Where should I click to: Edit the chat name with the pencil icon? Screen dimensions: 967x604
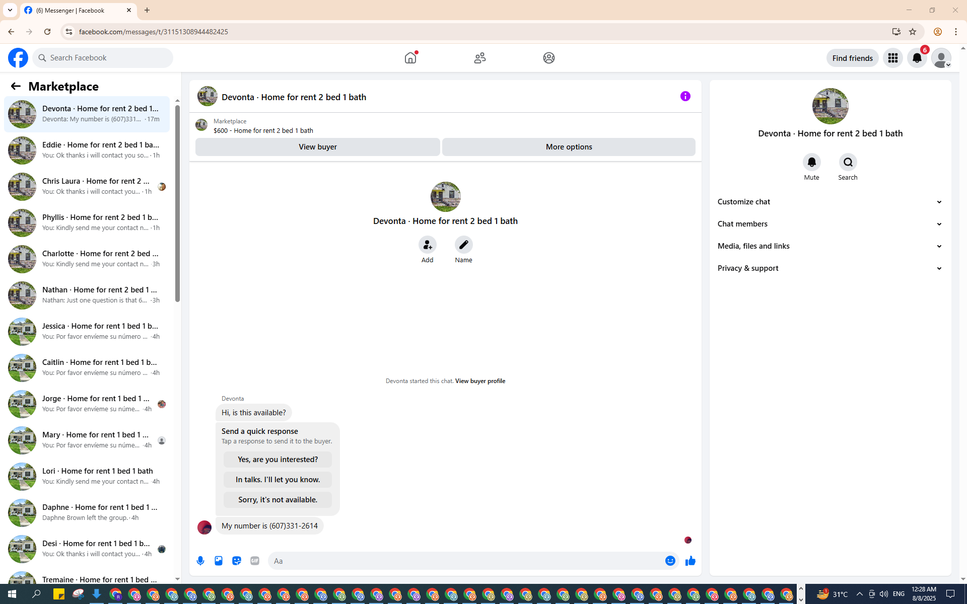click(x=463, y=245)
